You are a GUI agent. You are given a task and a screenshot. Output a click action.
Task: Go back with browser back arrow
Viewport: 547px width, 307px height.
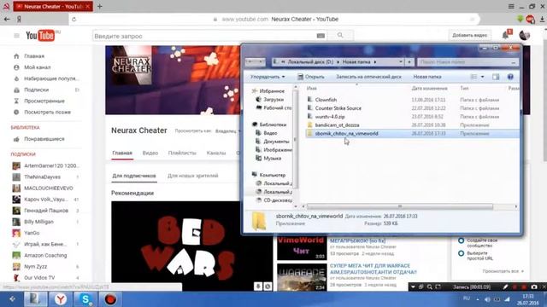(7, 19)
